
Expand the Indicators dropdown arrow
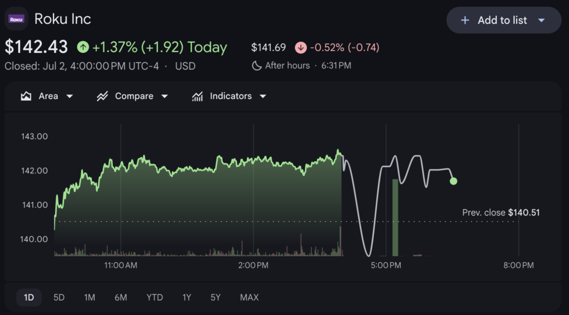tap(263, 96)
